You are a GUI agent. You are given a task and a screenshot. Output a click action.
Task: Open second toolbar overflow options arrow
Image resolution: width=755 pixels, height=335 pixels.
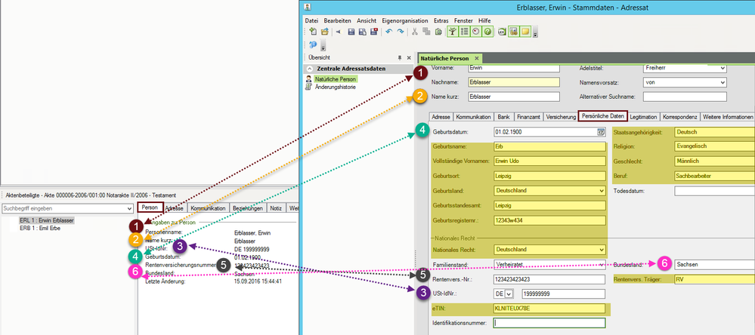(x=323, y=45)
